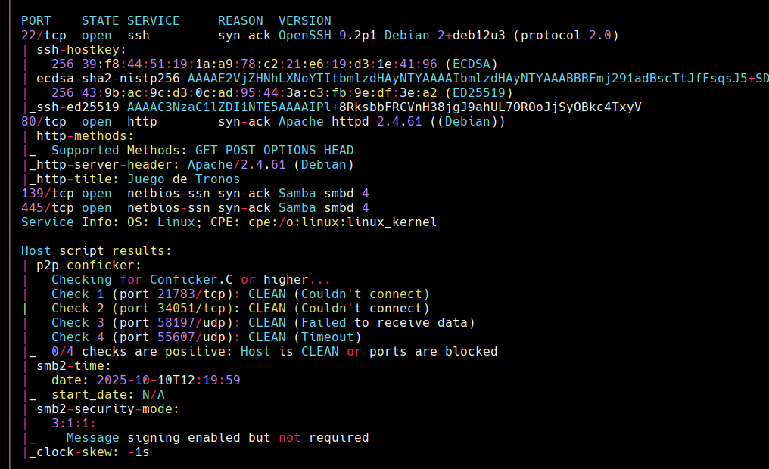This screenshot has height=469, width=769.
Task: Click the 139/tcp netbios-ssn line
Action: [x=195, y=194]
